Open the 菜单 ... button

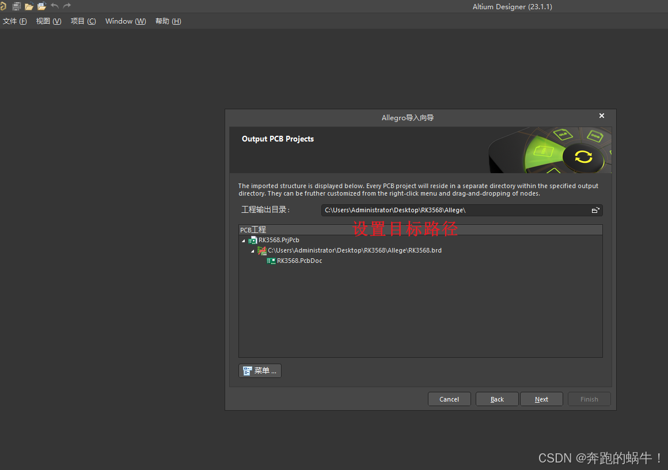[x=260, y=371]
